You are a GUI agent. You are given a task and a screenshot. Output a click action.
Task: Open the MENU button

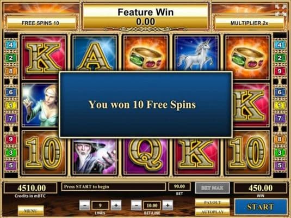[31, 210]
